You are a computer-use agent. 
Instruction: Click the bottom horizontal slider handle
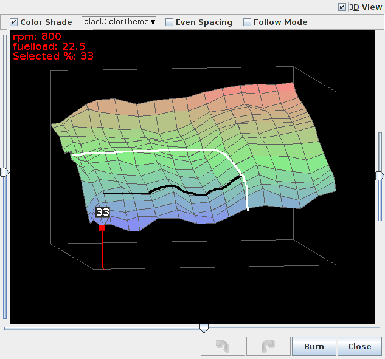coord(204,328)
